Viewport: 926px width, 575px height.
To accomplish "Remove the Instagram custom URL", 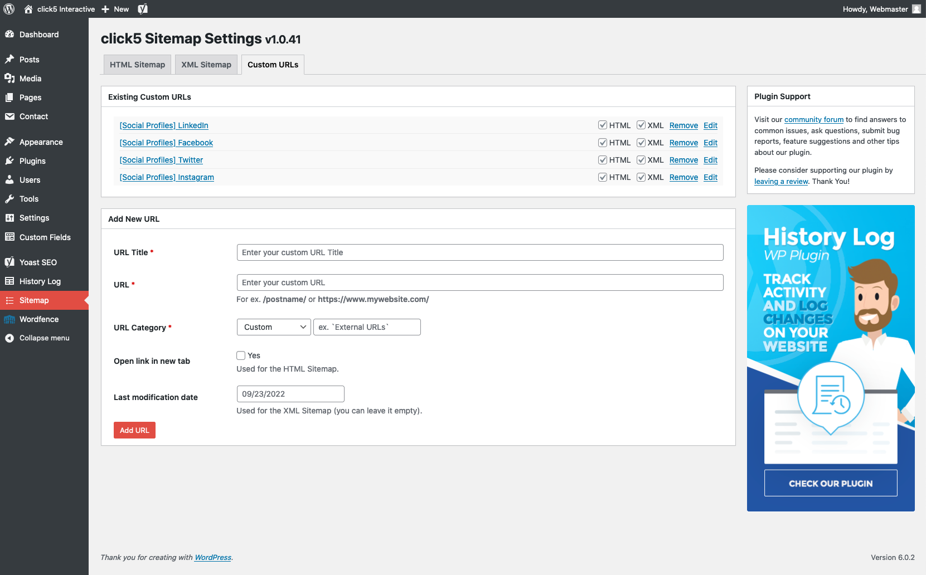I will (x=683, y=177).
